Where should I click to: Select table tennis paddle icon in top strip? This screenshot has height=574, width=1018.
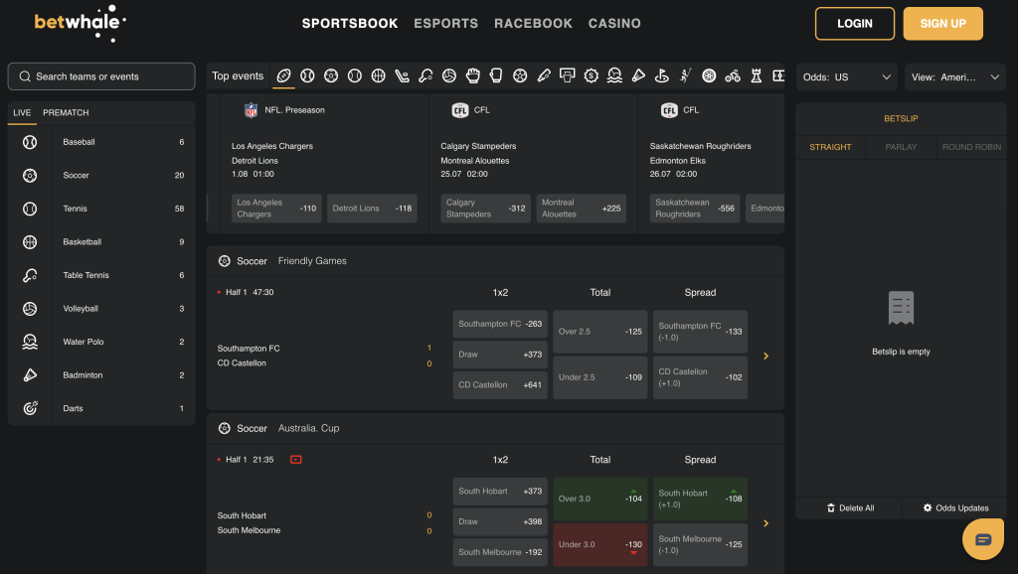(x=425, y=75)
